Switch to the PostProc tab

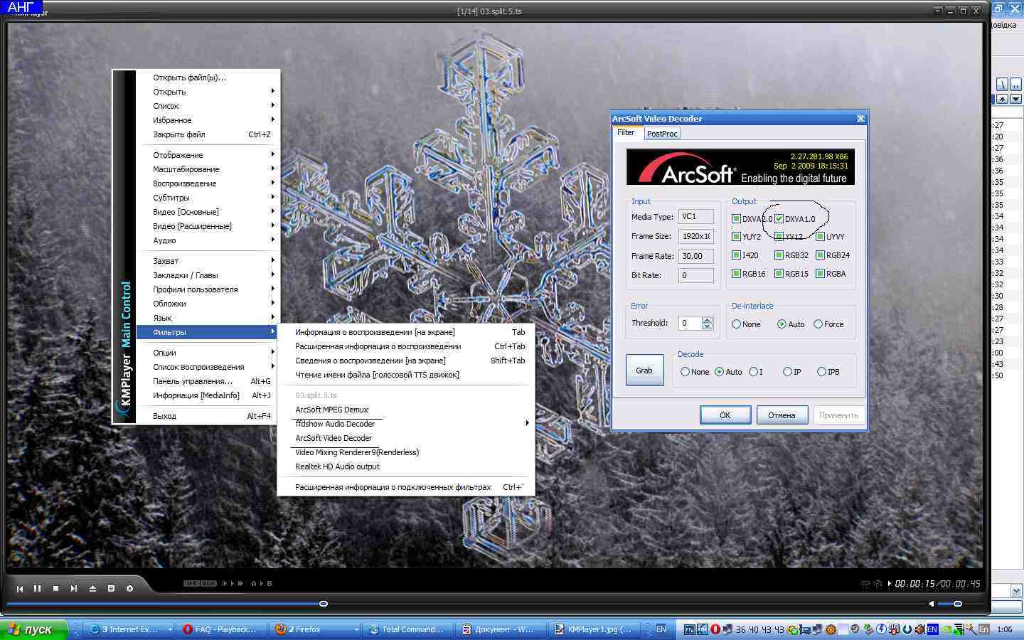pos(662,134)
